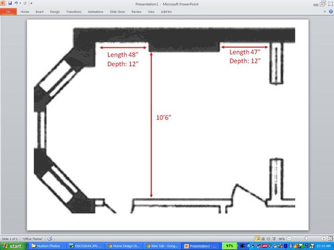Select the 10'6" dimension text on slide
Image resolution: width=334 pixels, height=250 pixels.
pyautogui.click(x=164, y=117)
